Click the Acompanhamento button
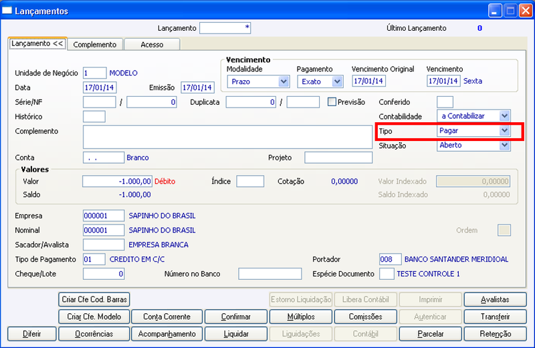 (167, 334)
